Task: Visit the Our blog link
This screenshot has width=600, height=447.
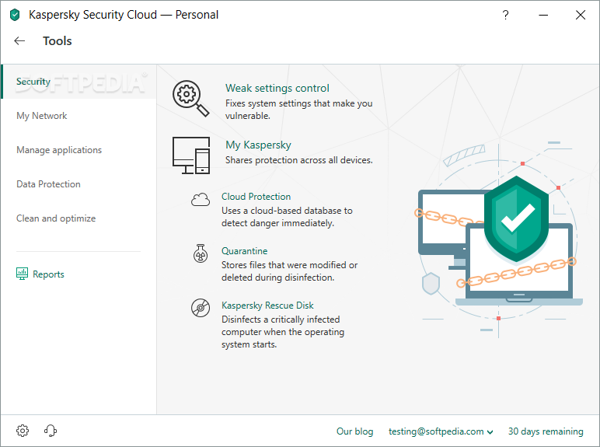Action: (354, 431)
